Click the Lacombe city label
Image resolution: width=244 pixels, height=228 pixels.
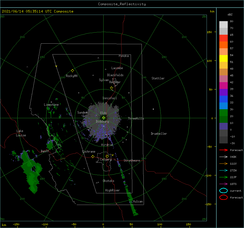pyautogui.click(x=117, y=68)
